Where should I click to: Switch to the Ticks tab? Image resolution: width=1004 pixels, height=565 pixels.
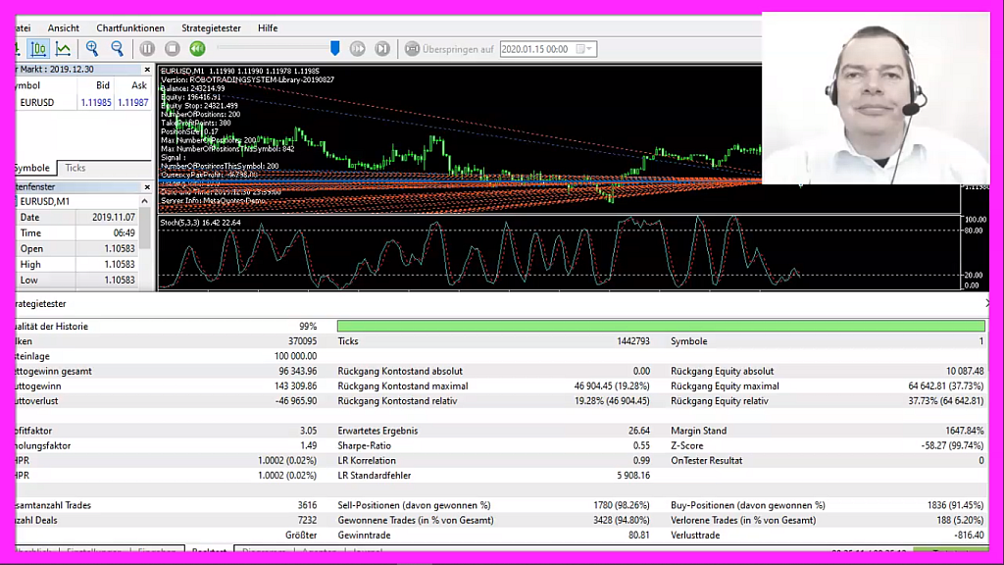75,168
